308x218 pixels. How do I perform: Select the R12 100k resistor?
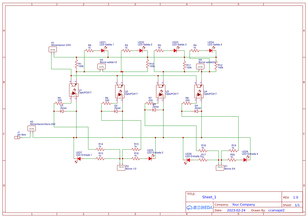click(x=216, y=66)
